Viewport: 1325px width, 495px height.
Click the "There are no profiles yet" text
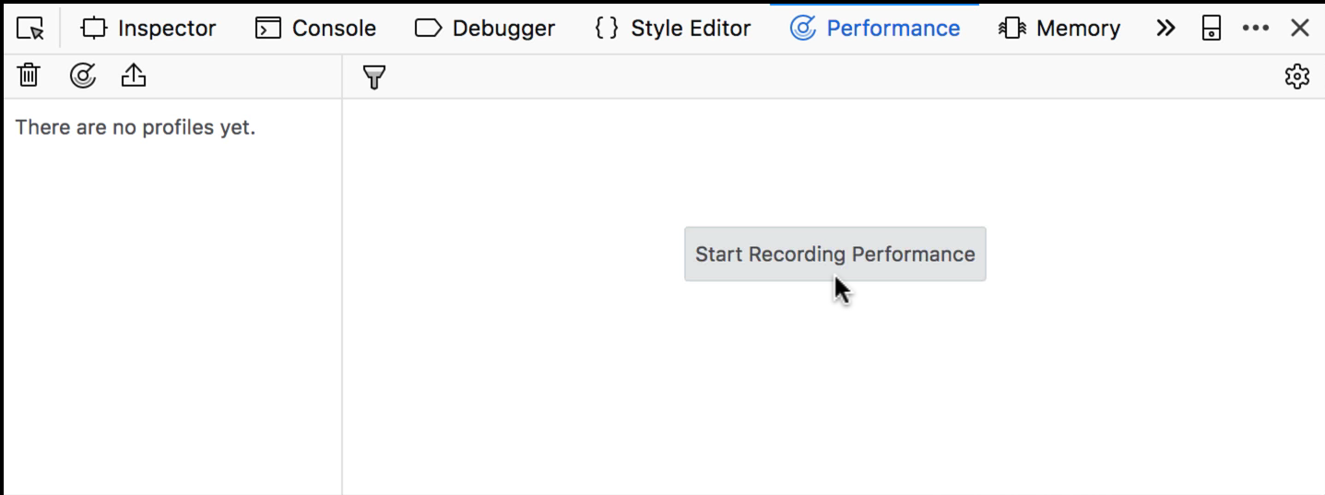[136, 127]
